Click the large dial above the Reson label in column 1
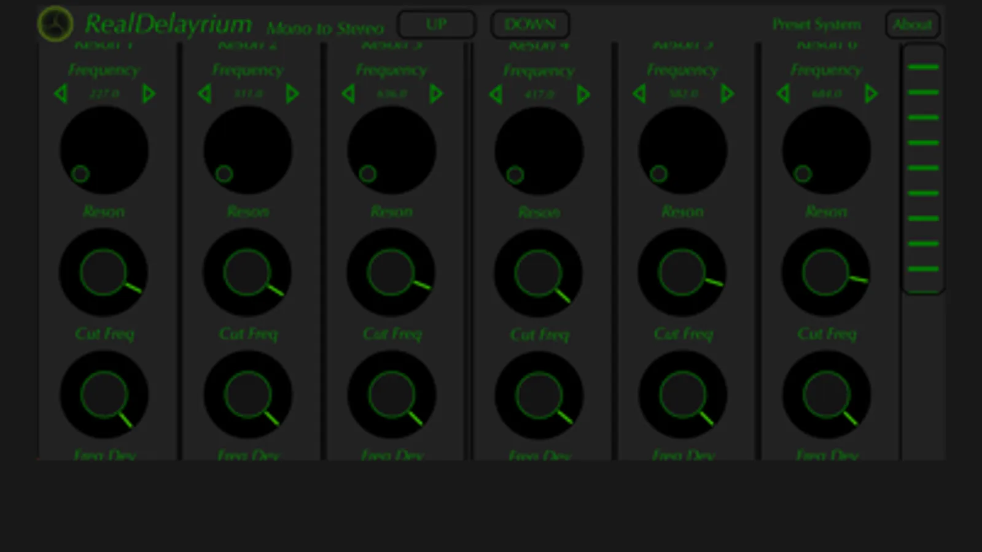This screenshot has height=552, width=982. (104, 150)
